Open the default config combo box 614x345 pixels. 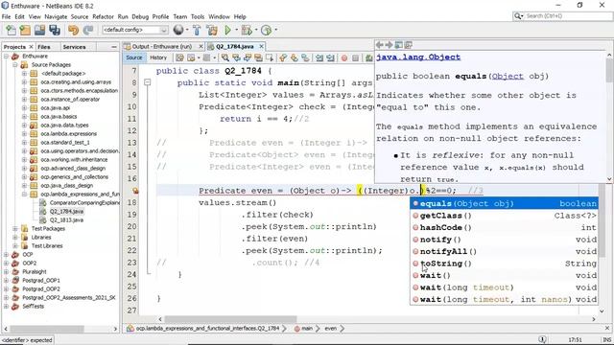pyautogui.click(x=135, y=30)
